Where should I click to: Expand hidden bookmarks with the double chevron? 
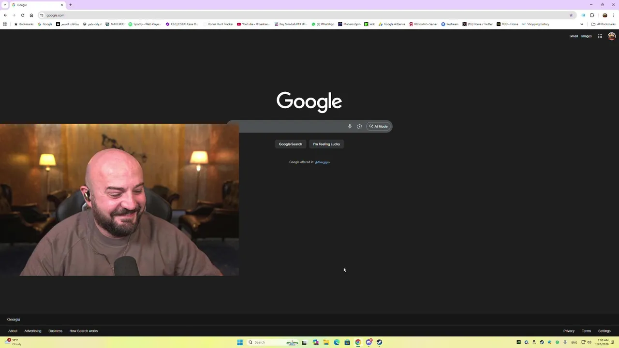coord(582,24)
